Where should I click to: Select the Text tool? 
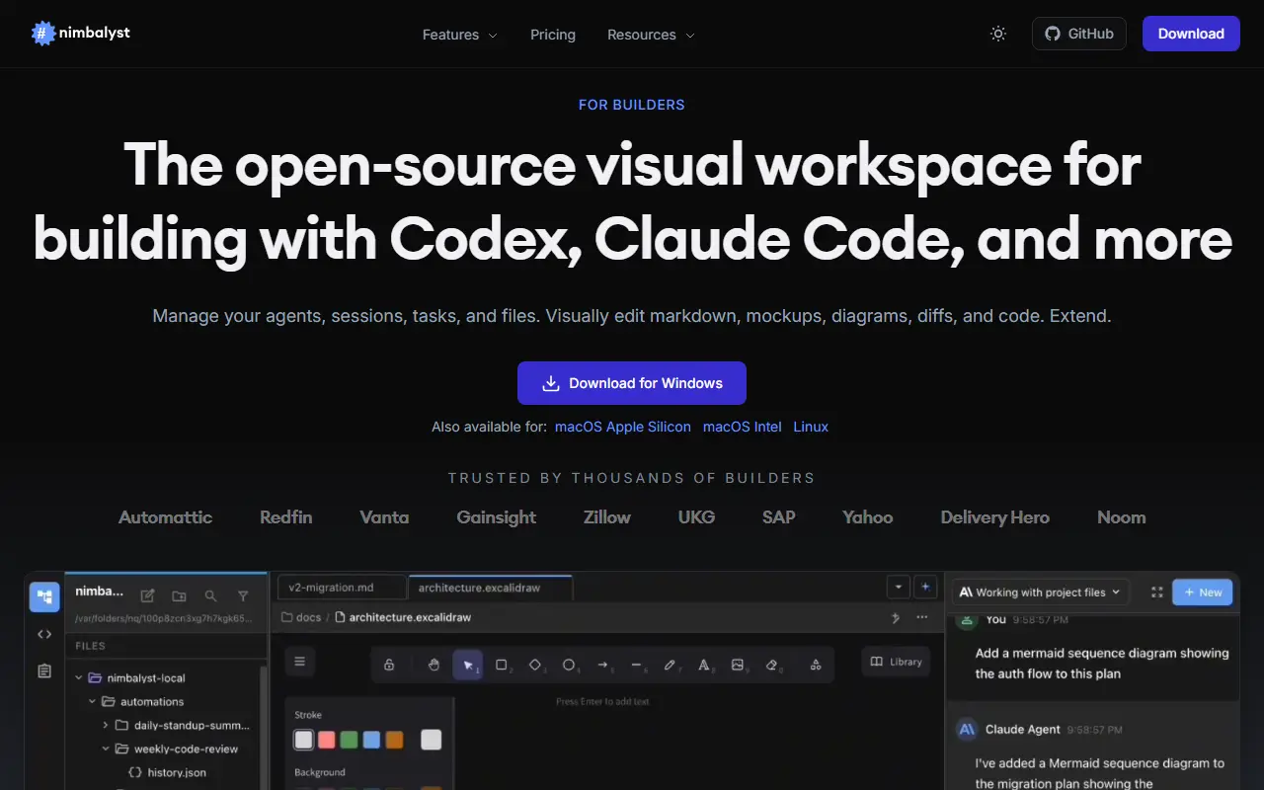(704, 665)
